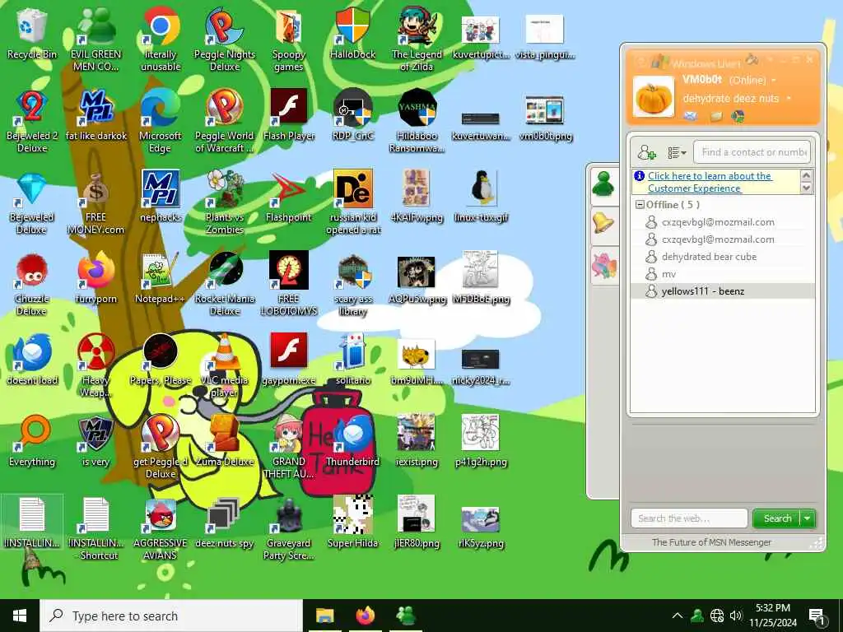The height and width of the screenshot is (632, 843).
Task: Click the pumpkin display picture in Messenger
Action: pyautogui.click(x=653, y=97)
